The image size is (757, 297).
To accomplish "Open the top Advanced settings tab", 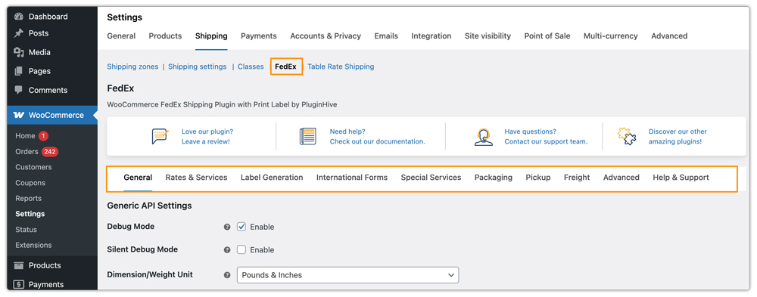I will (669, 36).
